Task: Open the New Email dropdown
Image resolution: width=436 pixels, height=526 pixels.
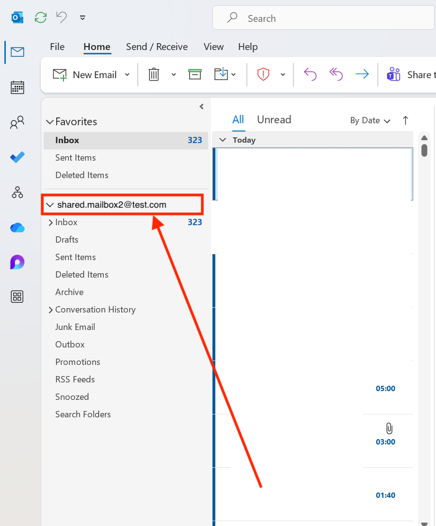Action: tap(127, 74)
